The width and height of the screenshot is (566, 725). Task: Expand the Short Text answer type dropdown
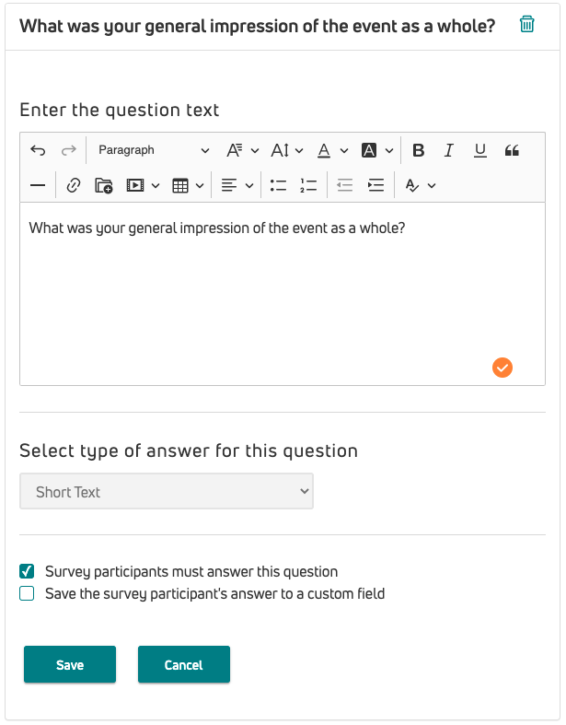167,492
